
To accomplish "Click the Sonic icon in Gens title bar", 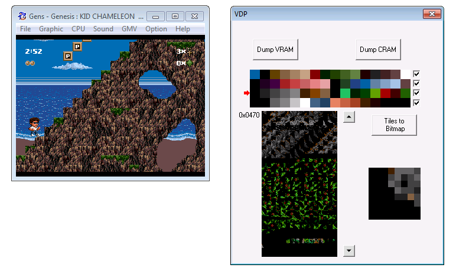I will pos(22,16).
